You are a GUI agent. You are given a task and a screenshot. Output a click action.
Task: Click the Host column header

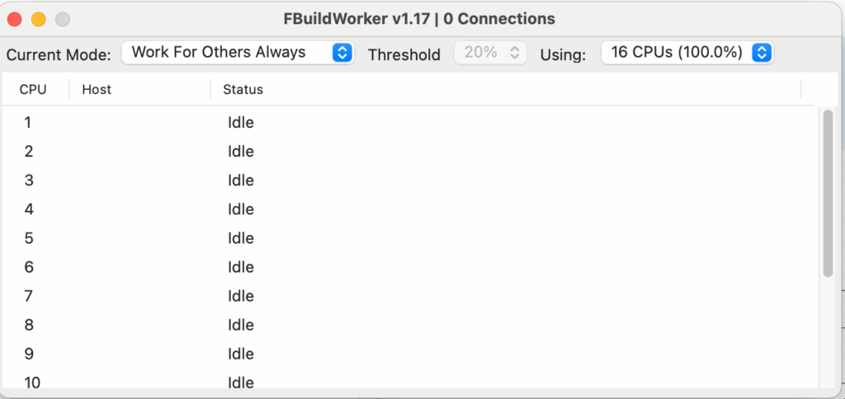(x=97, y=90)
